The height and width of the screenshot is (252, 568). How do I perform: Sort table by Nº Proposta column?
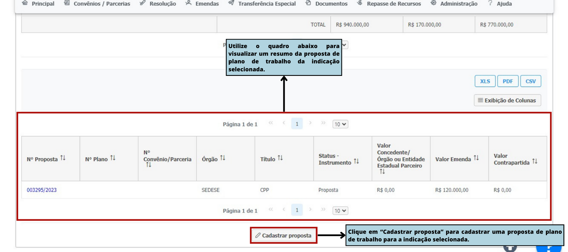pos(63,158)
